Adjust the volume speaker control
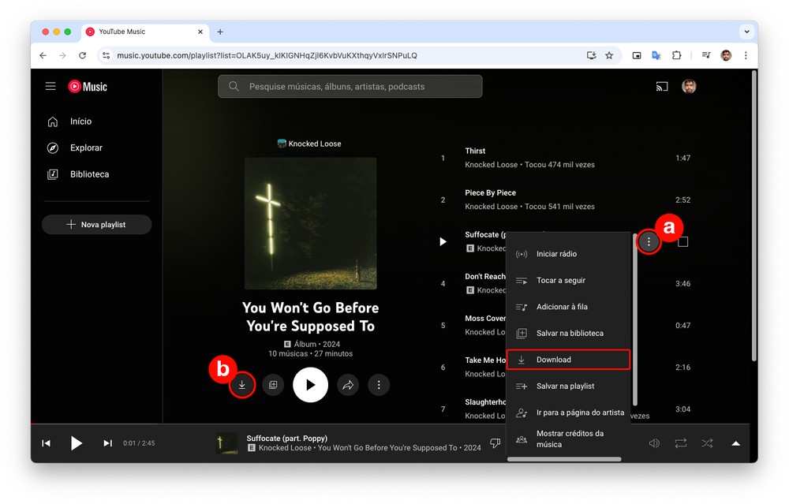The image size is (789, 504). point(654,443)
